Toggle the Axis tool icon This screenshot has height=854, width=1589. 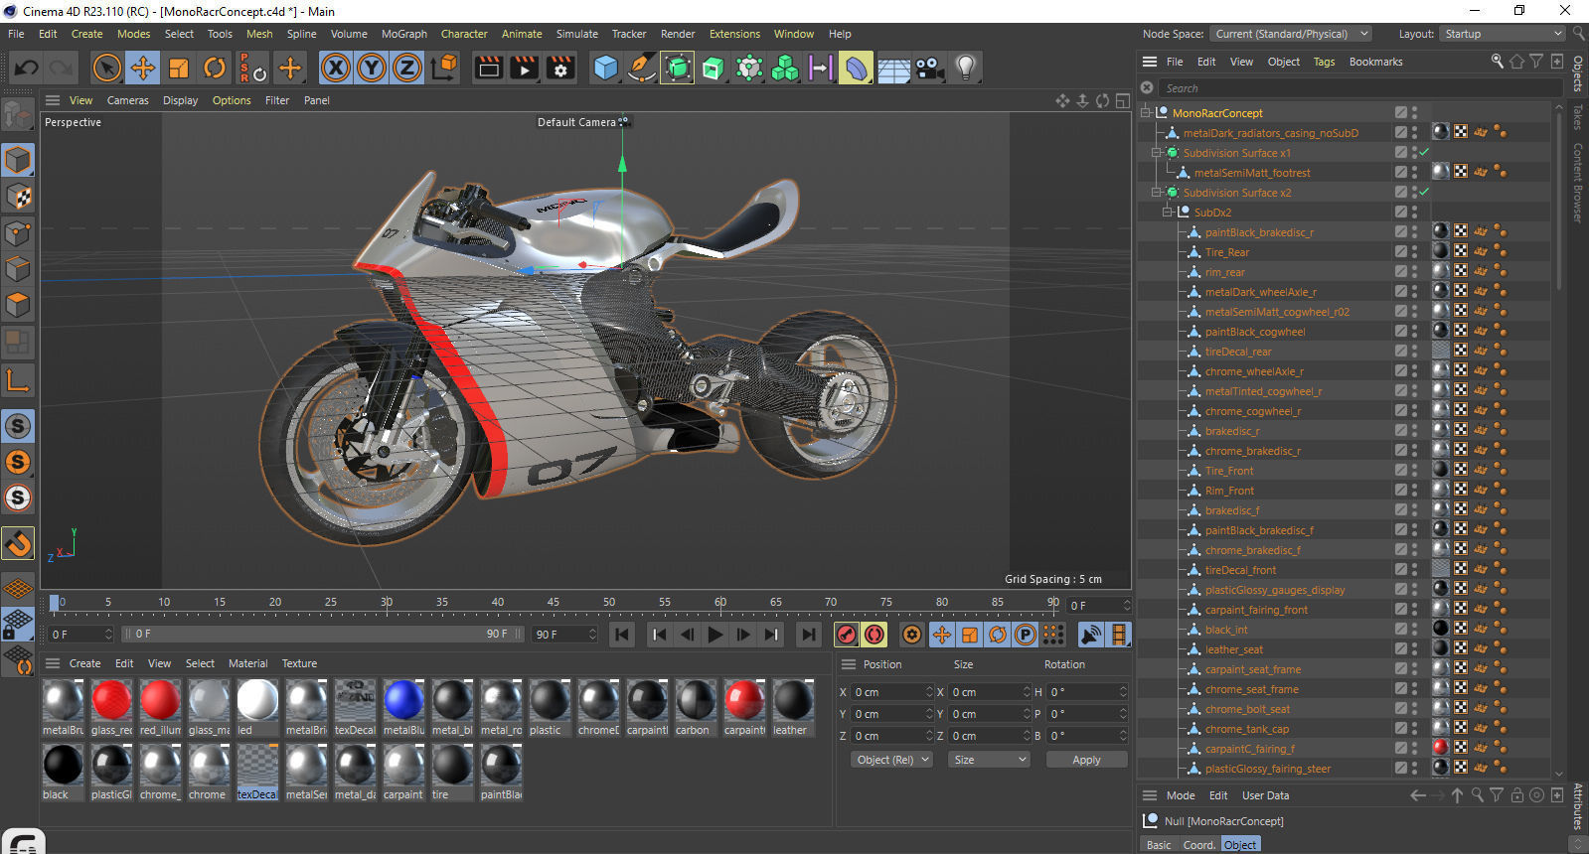18,379
